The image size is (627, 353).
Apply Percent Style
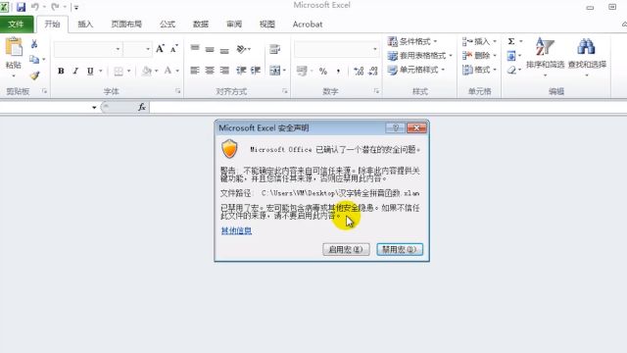coord(323,72)
